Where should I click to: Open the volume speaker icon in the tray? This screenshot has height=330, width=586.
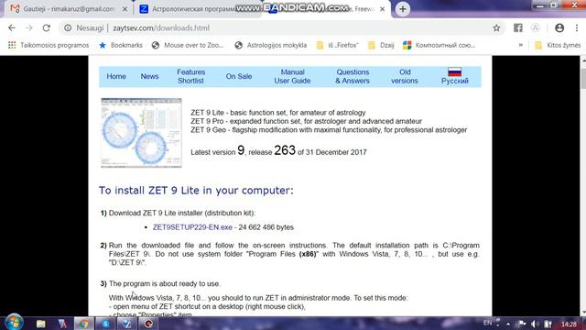(535, 324)
